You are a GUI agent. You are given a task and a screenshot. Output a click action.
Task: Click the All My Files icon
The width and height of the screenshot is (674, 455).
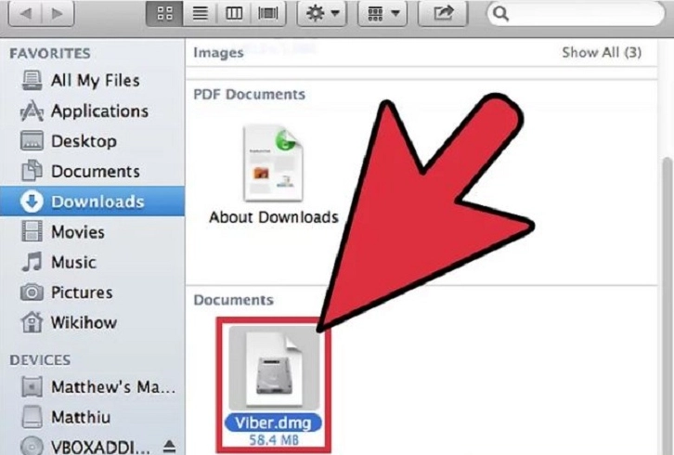(32, 81)
